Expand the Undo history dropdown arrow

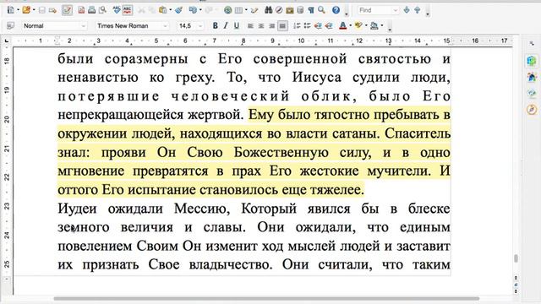pos(200,10)
